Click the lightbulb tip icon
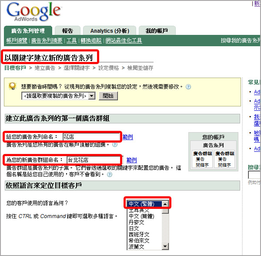The height and width of the screenshot is (256, 261). pyautogui.click(x=12, y=86)
